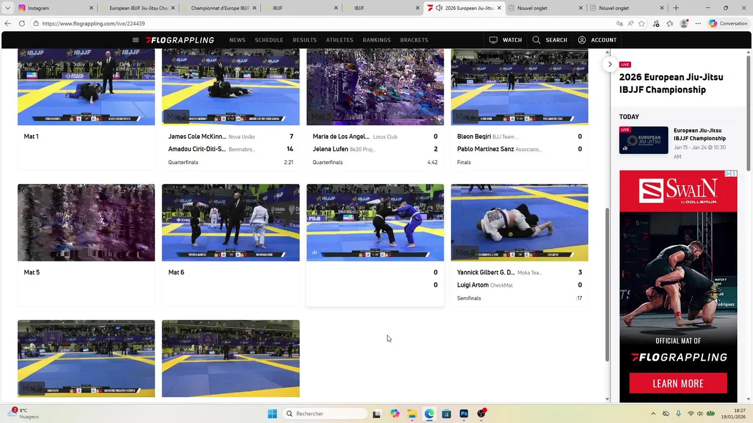
Task: Open Task View on the taskbar
Action: tap(376, 414)
